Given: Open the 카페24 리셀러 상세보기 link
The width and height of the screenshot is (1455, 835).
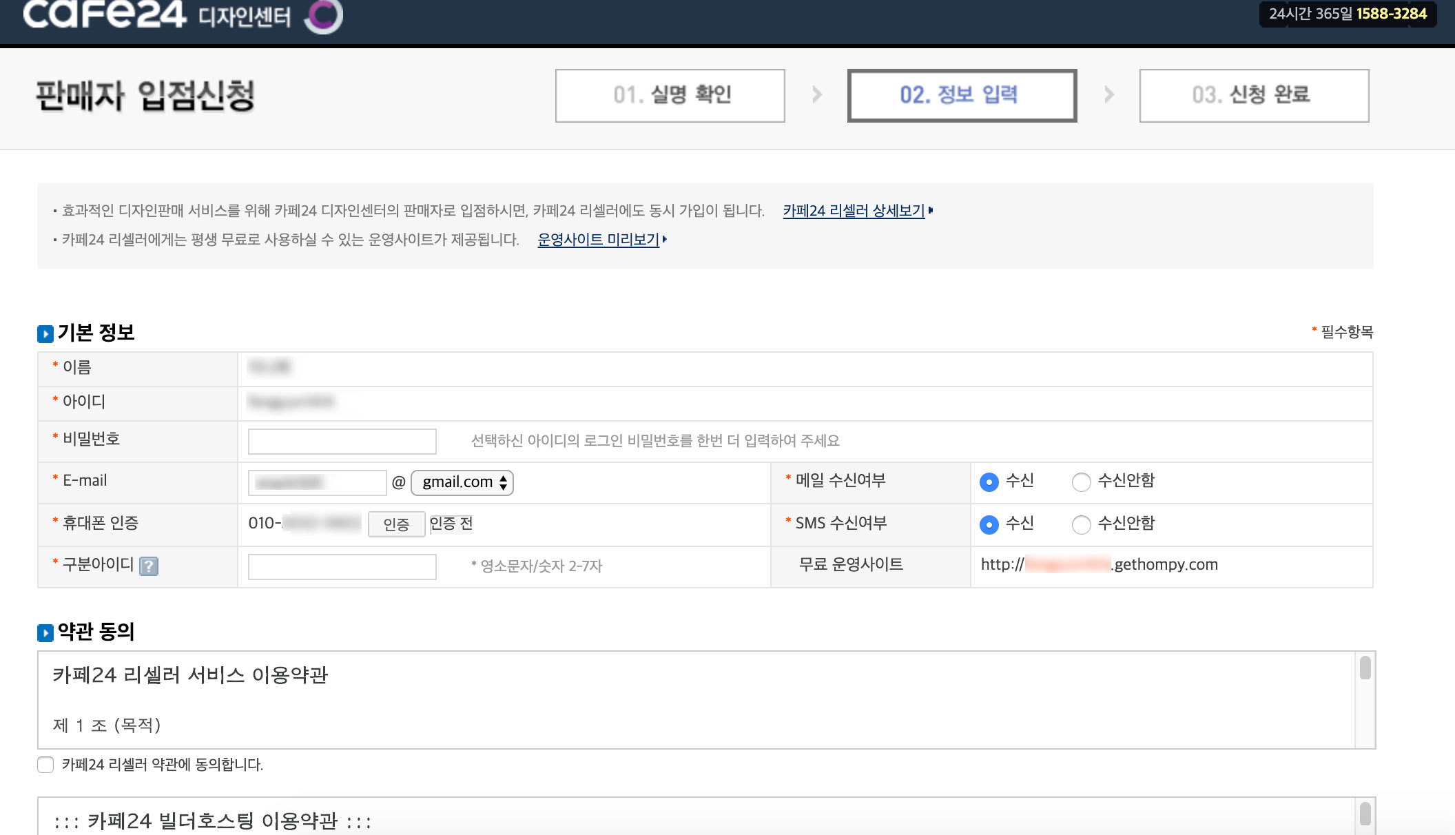Looking at the screenshot, I should [854, 211].
